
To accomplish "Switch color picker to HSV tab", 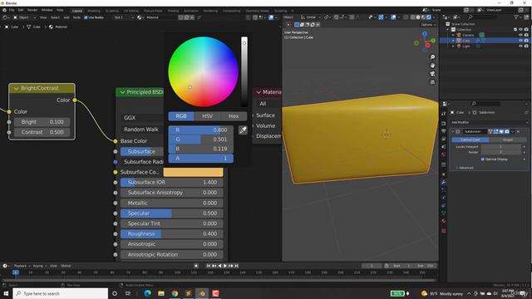I will pyautogui.click(x=207, y=116).
